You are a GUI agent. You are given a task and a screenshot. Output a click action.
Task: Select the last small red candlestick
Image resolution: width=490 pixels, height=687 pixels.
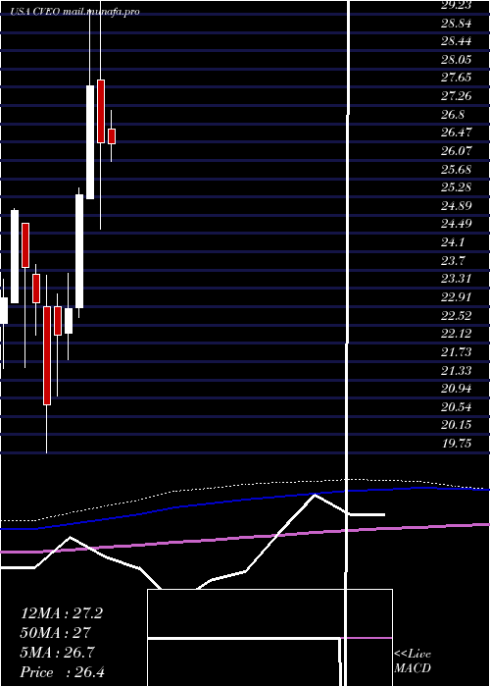tap(112, 136)
